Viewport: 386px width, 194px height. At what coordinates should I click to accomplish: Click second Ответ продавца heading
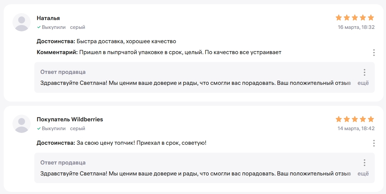(x=63, y=163)
